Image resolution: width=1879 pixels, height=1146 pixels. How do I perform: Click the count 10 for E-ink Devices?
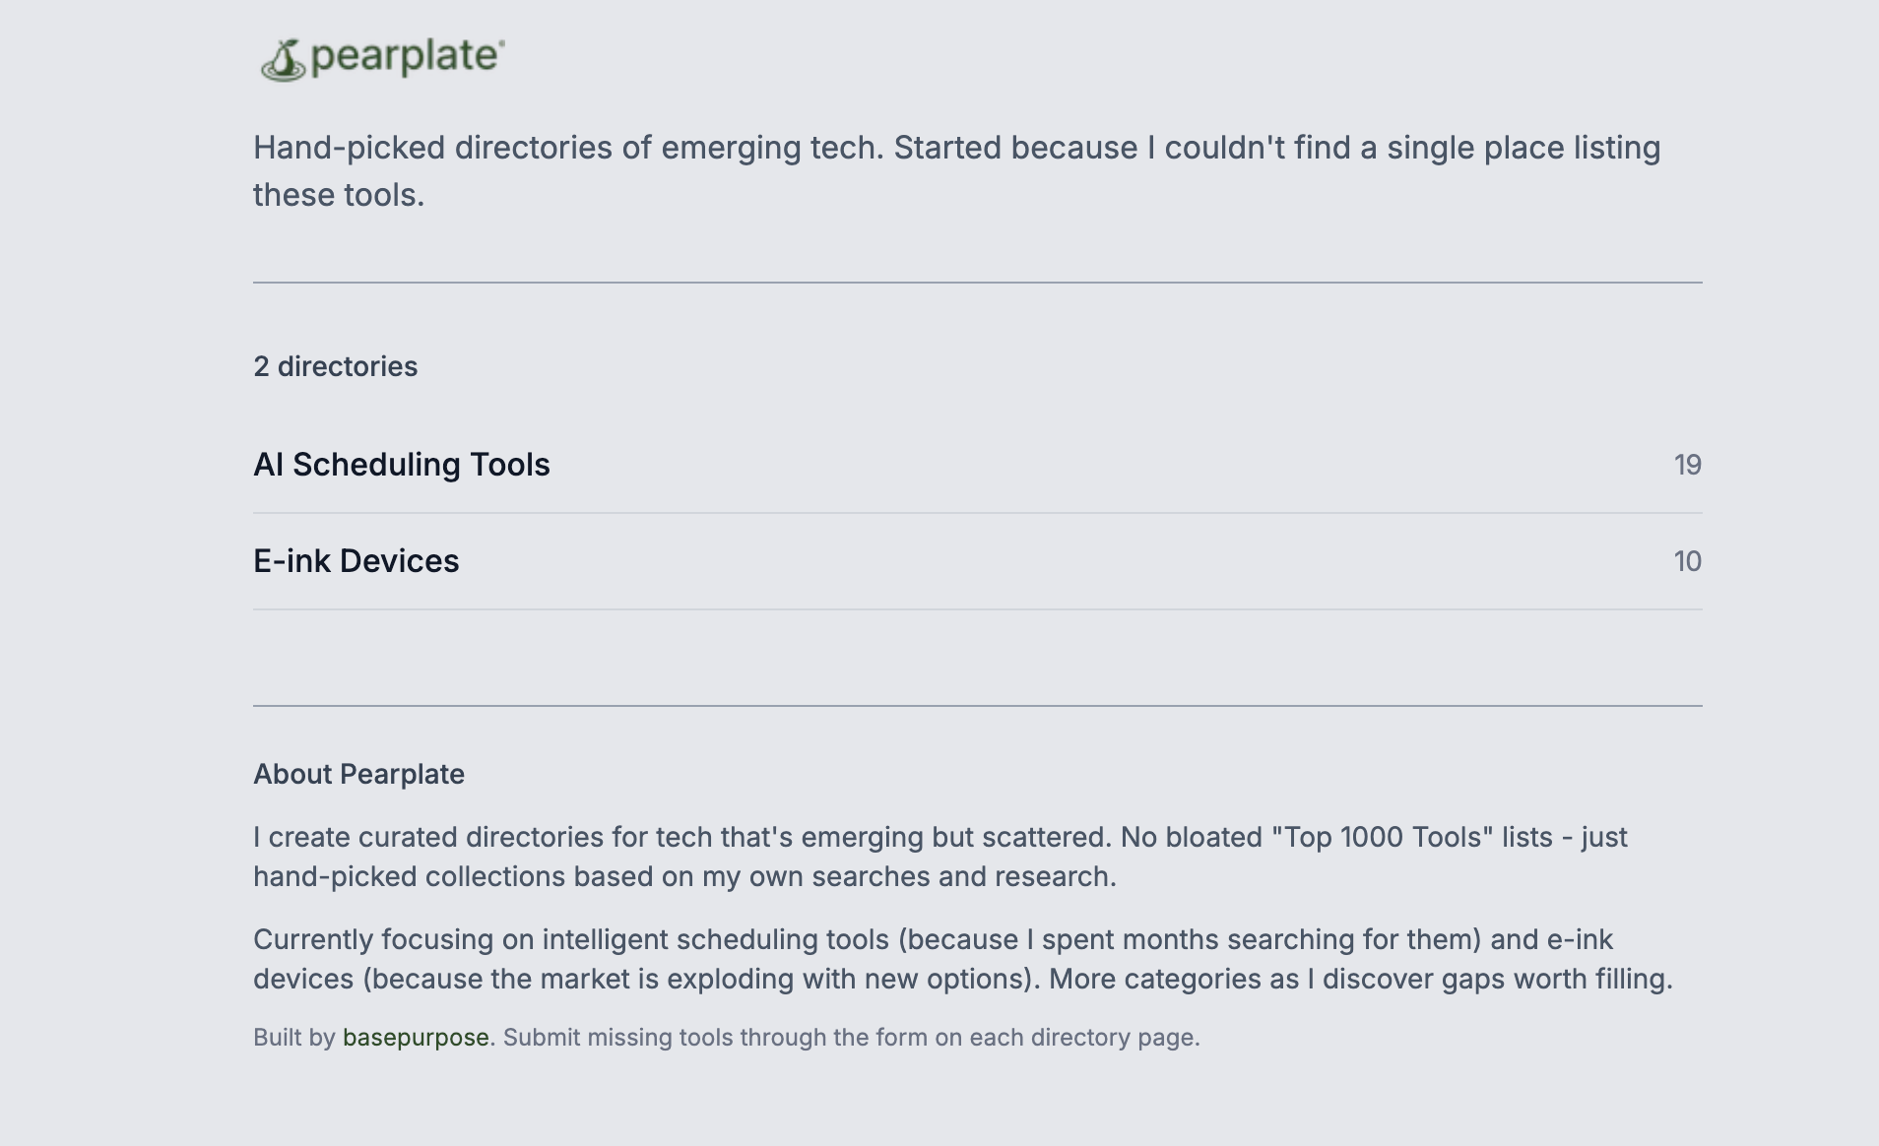(x=1687, y=561)
